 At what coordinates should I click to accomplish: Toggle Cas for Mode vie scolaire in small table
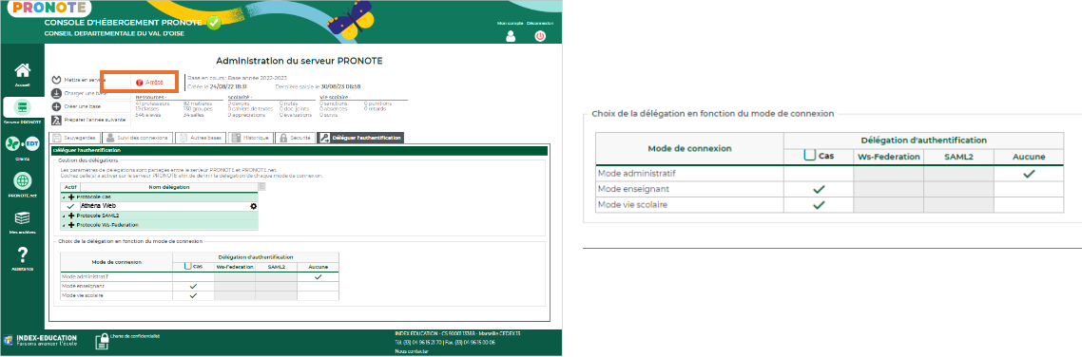193,295
